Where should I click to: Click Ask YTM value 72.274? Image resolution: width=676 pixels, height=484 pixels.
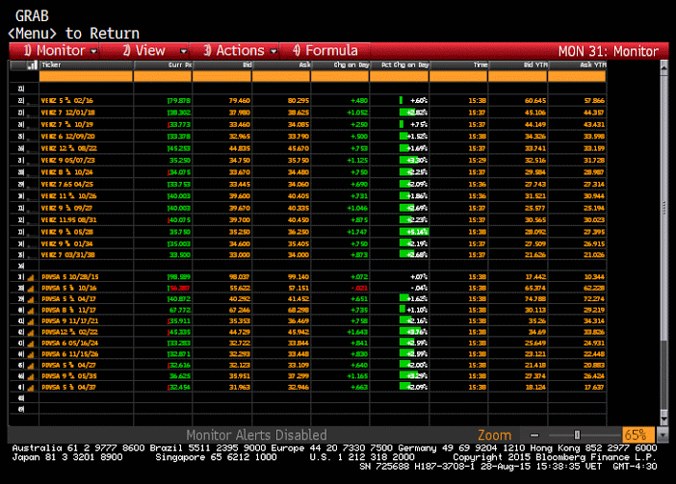pos(594,299)
